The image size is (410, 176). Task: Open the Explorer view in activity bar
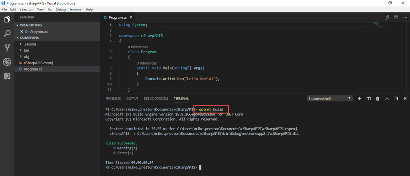tap(7, 19)
